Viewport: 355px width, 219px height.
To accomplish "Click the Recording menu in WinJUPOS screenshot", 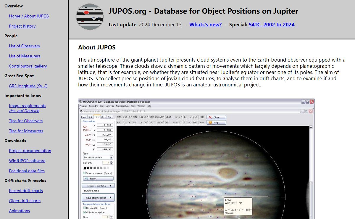I will [93, 106].
